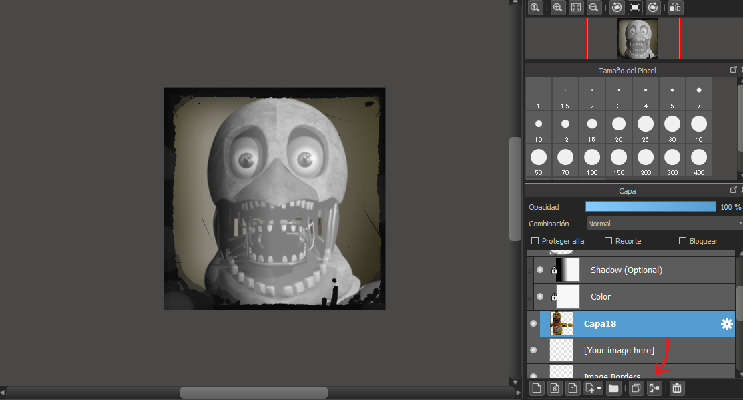743x400 pixels.
Task: Merge layer down using the merge icon
Action: pyautogui.click(x=654, y=388)
